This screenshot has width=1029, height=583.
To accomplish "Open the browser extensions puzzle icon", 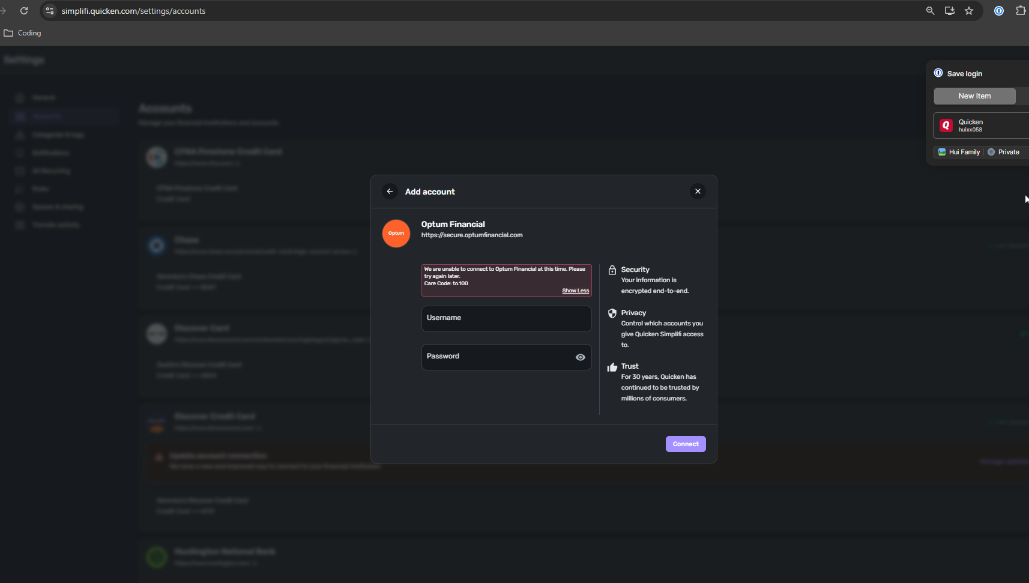I will tap(1021, 11).
